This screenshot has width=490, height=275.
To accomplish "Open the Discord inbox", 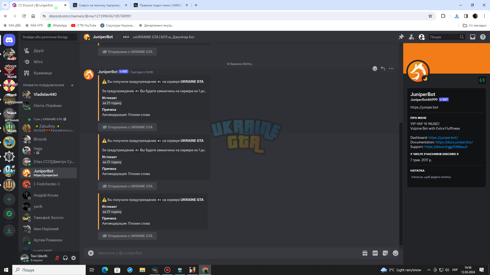I will click(473, 37).
